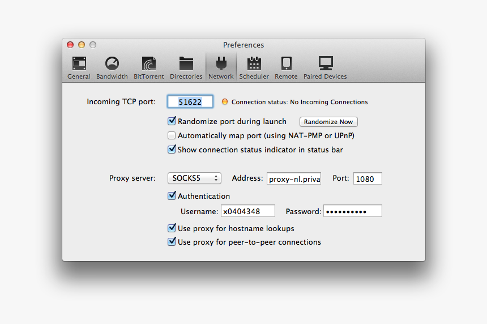Enable Automatically map port checkbox
Viewport: 487px width, 324px height.
click(172, 135)
